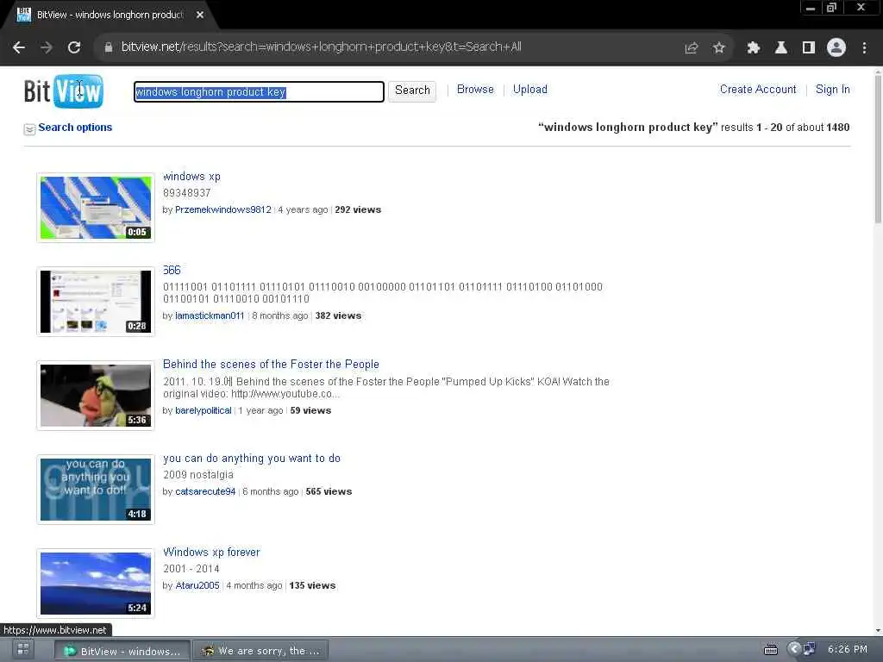This screenshot has height=662, width=883.
Task: Click the search query input field
Action: point(259,91)
